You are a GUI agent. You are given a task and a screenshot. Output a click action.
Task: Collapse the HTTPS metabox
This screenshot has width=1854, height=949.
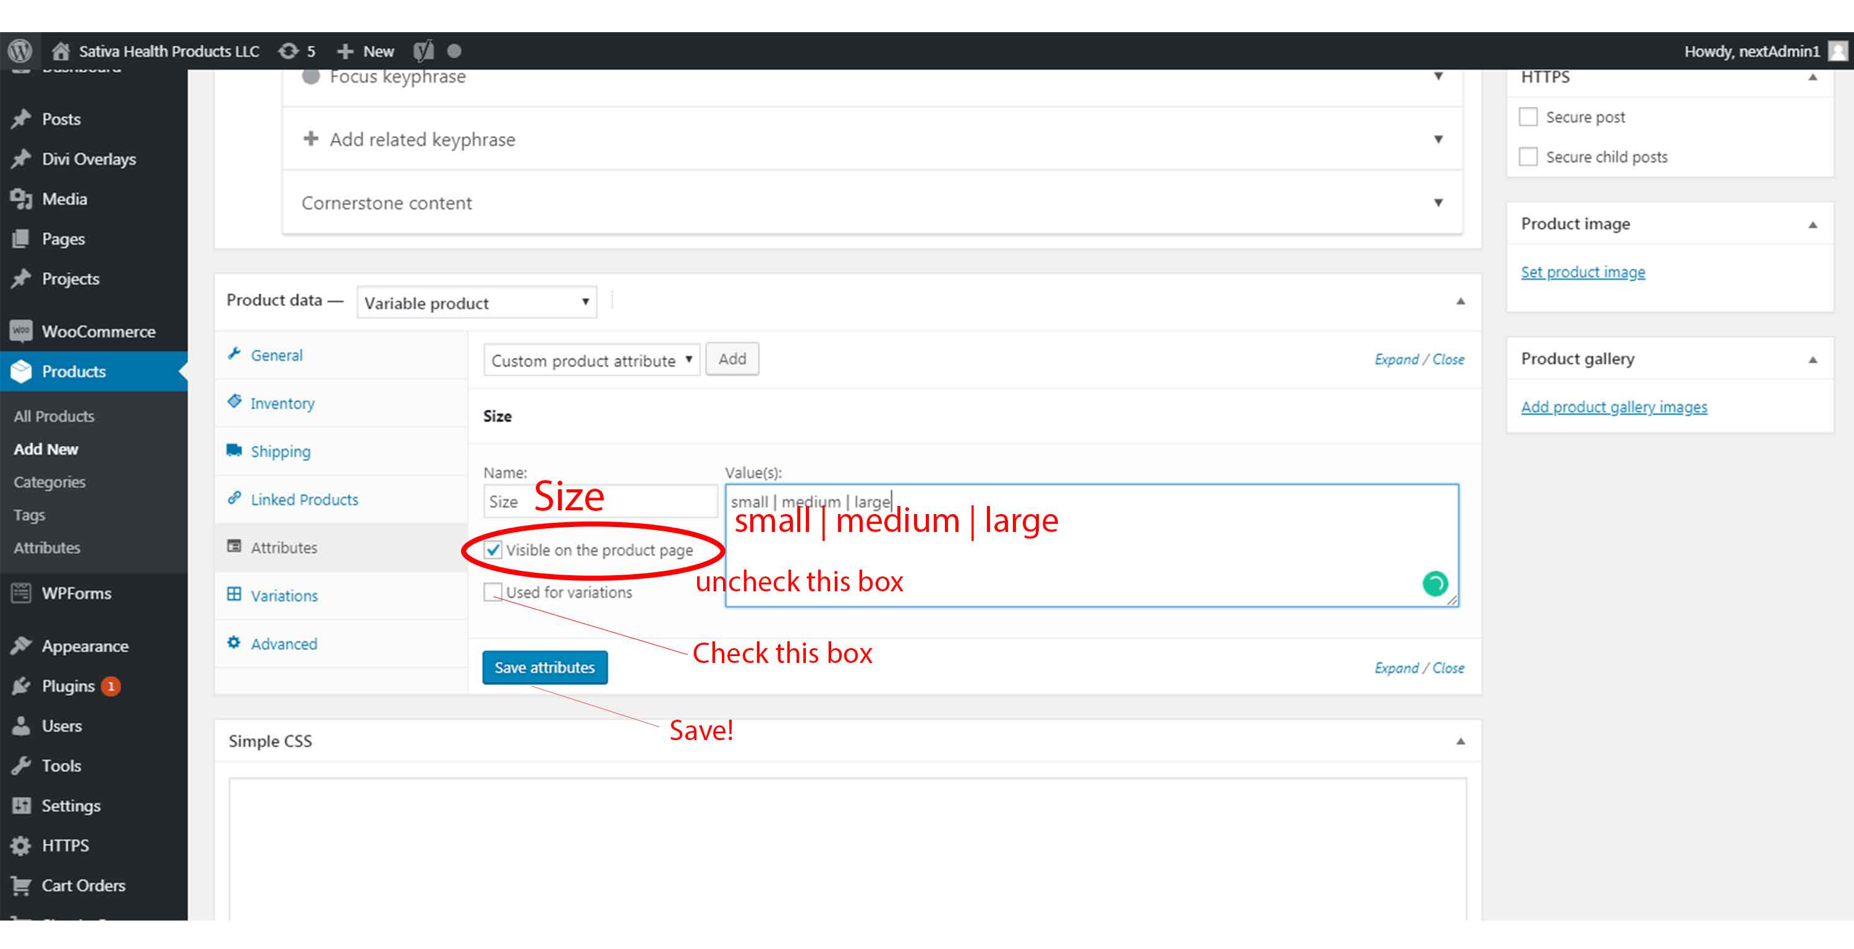[x=1812, y=77]
